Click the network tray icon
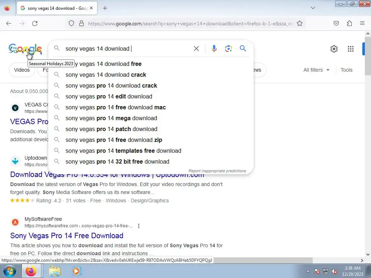Screen dimensions: 371x278 [x=326, y=271]
